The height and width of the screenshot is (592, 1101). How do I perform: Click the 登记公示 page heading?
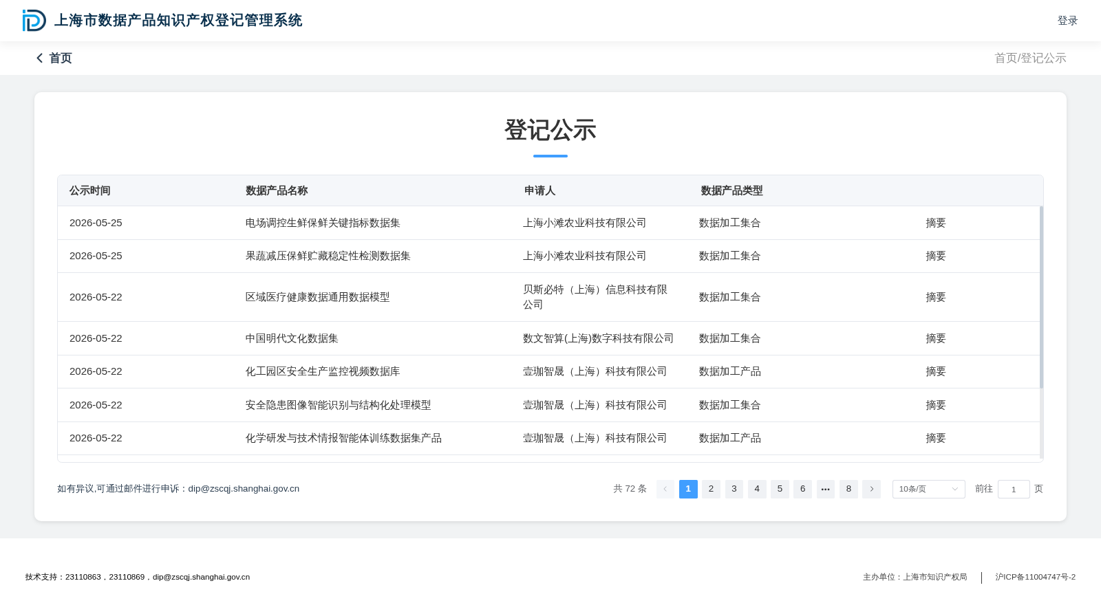click(550, 130)
